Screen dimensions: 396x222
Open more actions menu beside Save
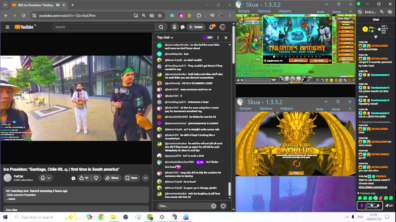pyautogui.click(x=145, y=178)
